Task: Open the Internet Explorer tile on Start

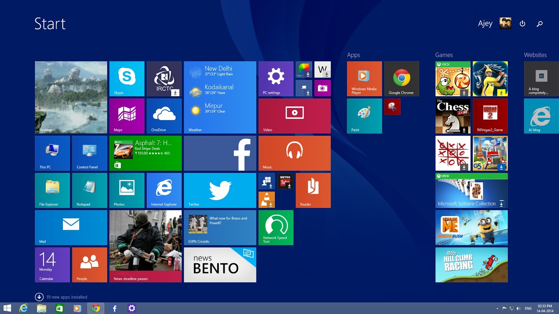Action: click(164, 190)
